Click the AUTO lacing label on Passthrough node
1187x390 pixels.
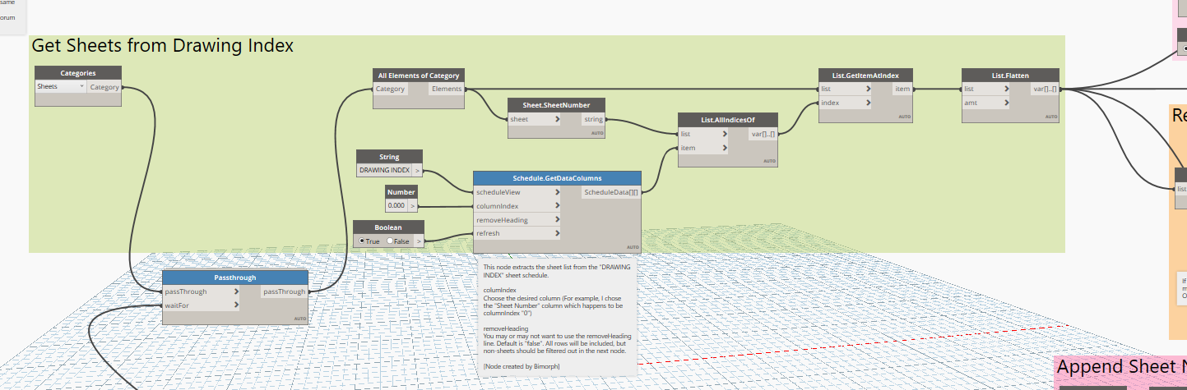tap(299, 319)
